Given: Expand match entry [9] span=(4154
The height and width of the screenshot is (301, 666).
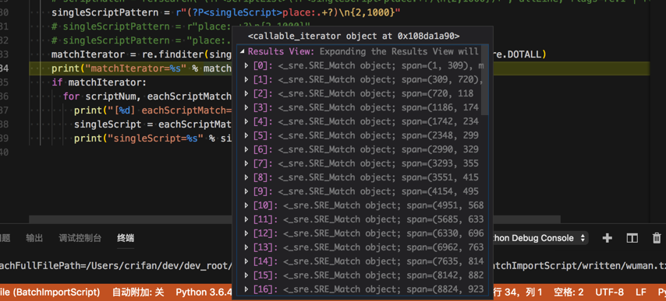Looking at the screenshot, I should [x=246, y=191].
